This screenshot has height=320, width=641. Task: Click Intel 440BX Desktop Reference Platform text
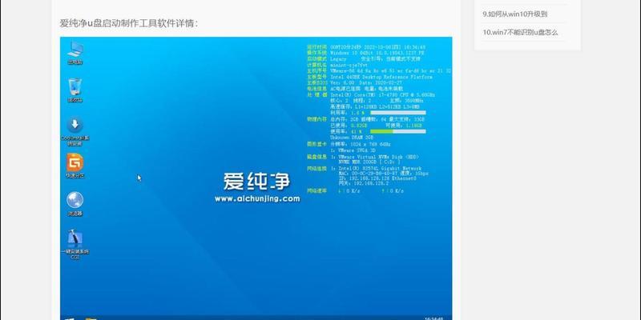point(381,77)
